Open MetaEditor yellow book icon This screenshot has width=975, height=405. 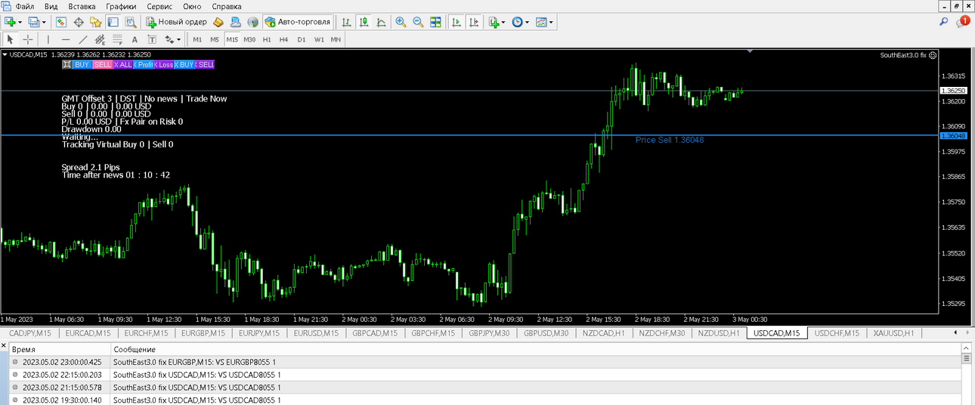218,23
